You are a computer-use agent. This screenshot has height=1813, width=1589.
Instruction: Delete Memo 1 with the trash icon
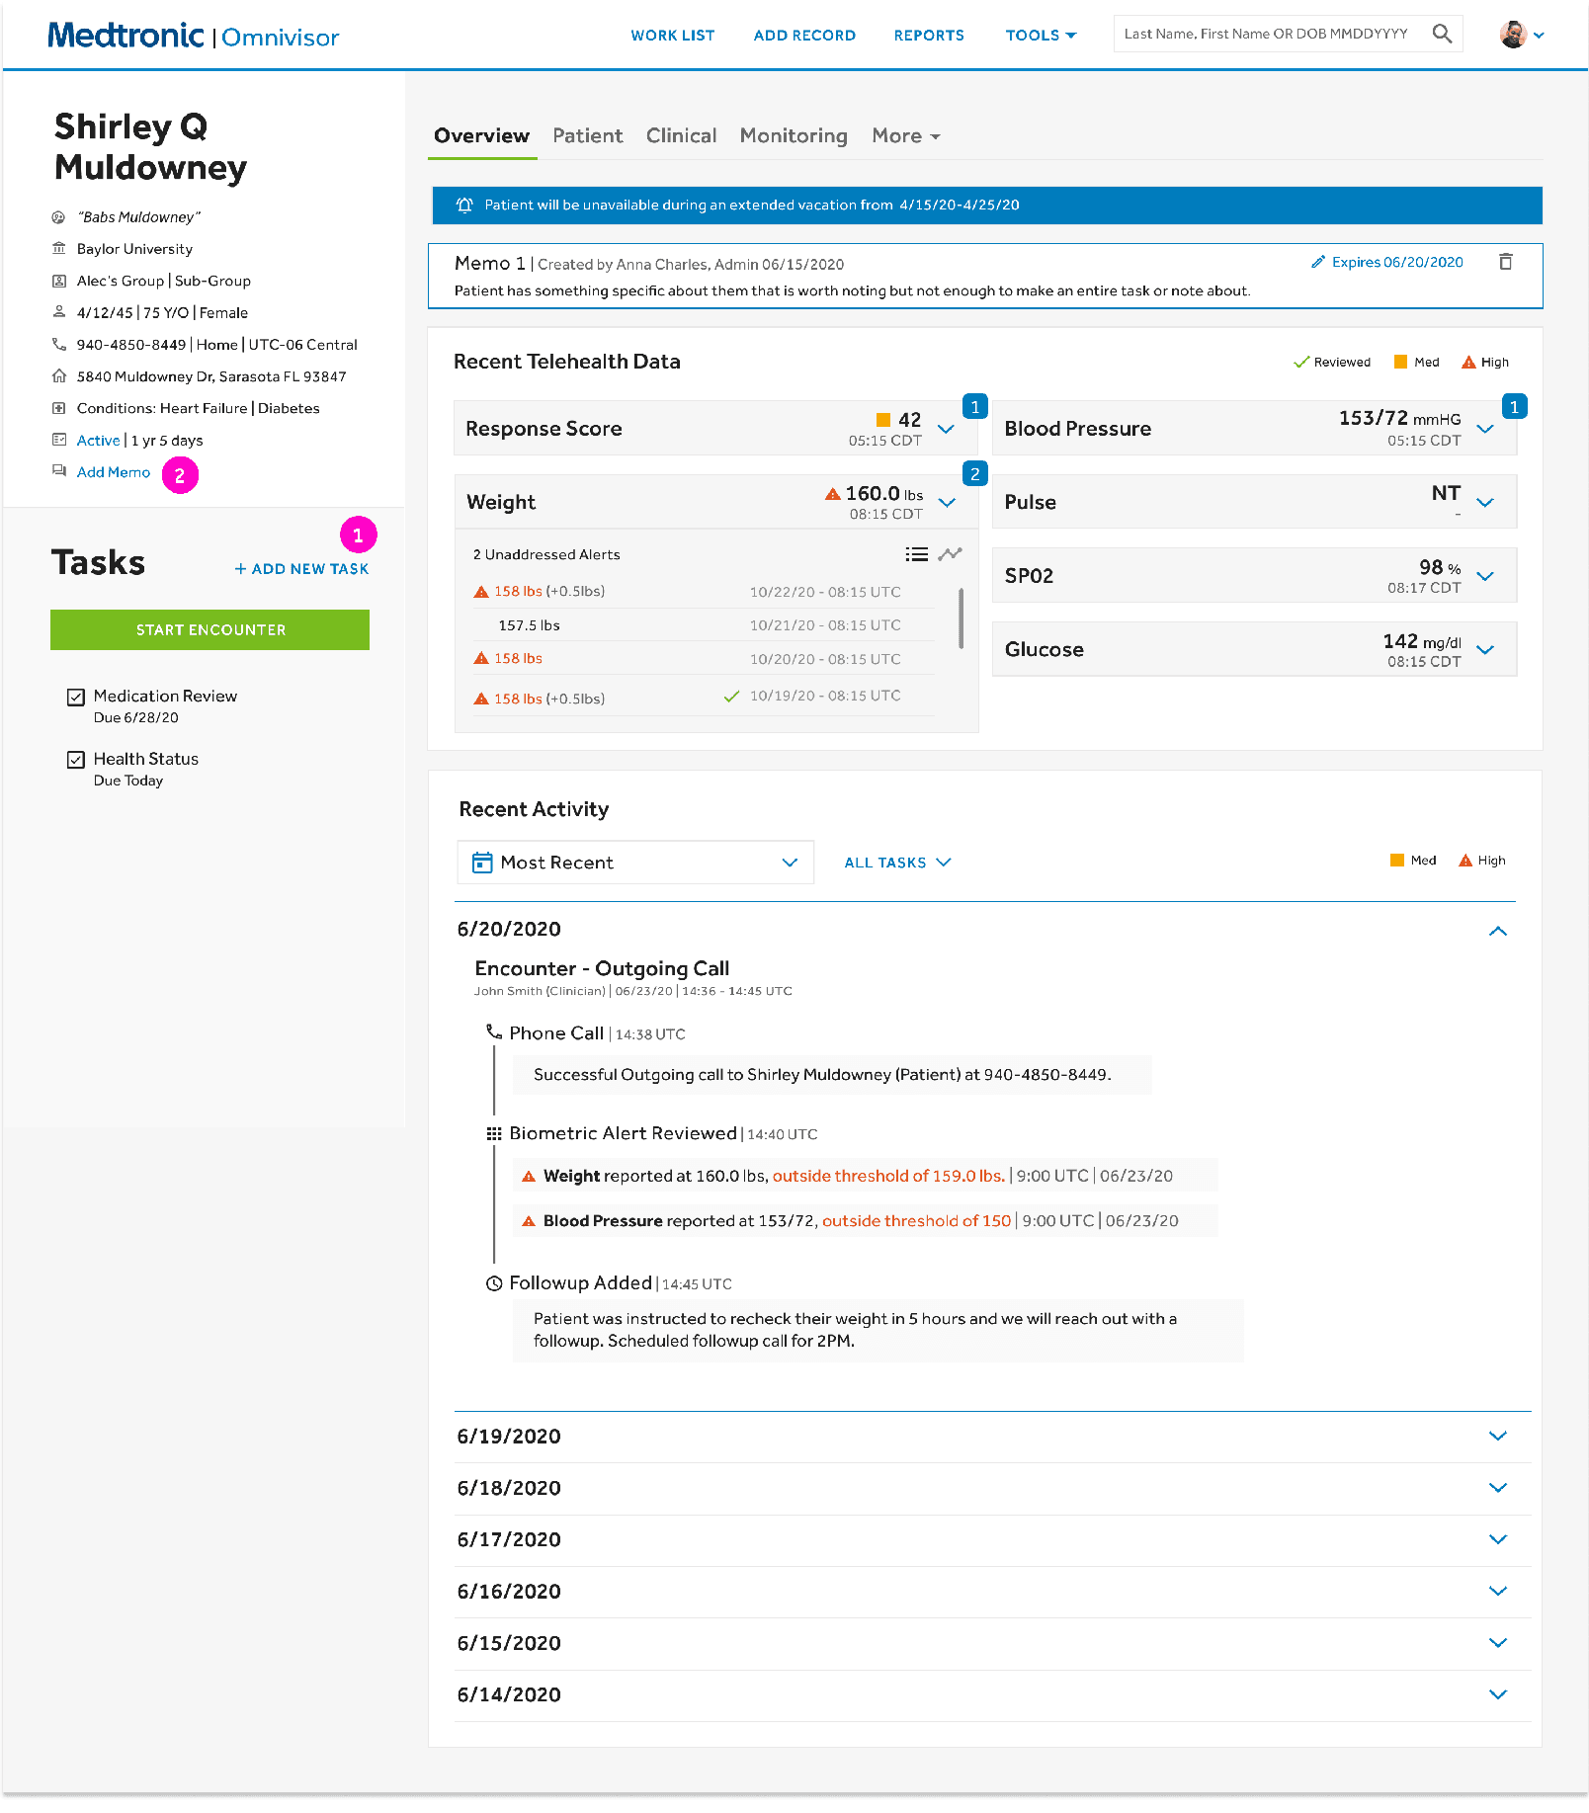[x=1505, y=262]
